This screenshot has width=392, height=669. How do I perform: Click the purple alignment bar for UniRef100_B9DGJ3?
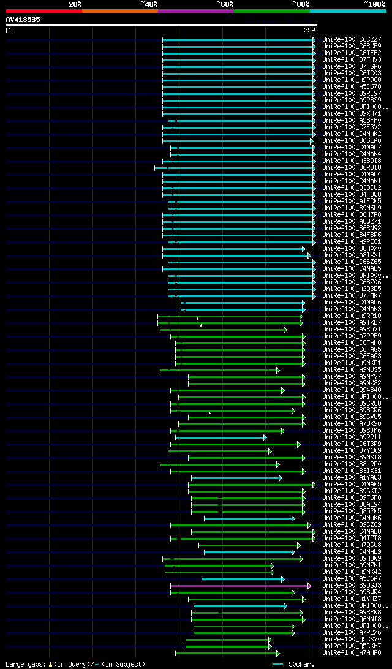pyautogui.click(x=241, y=586)
